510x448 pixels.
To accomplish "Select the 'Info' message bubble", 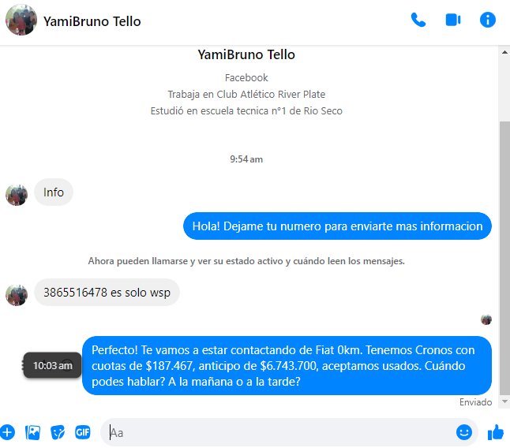I will 54,192.
